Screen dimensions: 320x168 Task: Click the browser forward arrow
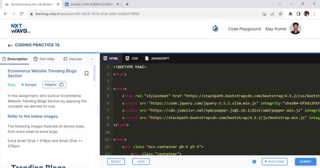[14, 14]
